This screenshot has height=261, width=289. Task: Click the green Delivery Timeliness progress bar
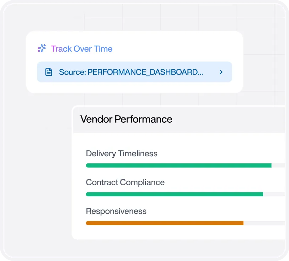(178, 166)
